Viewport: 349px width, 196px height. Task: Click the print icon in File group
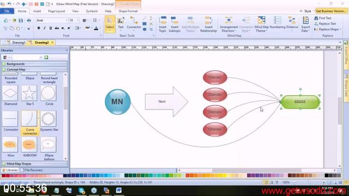(29, 21)
